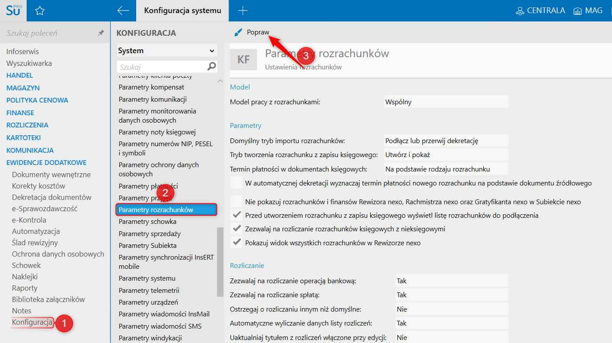Viewport: 612px width, 343px height.
Task: Select Parametry schowka in configuration list
Action: pyautogui.click(x=148, y=222)
